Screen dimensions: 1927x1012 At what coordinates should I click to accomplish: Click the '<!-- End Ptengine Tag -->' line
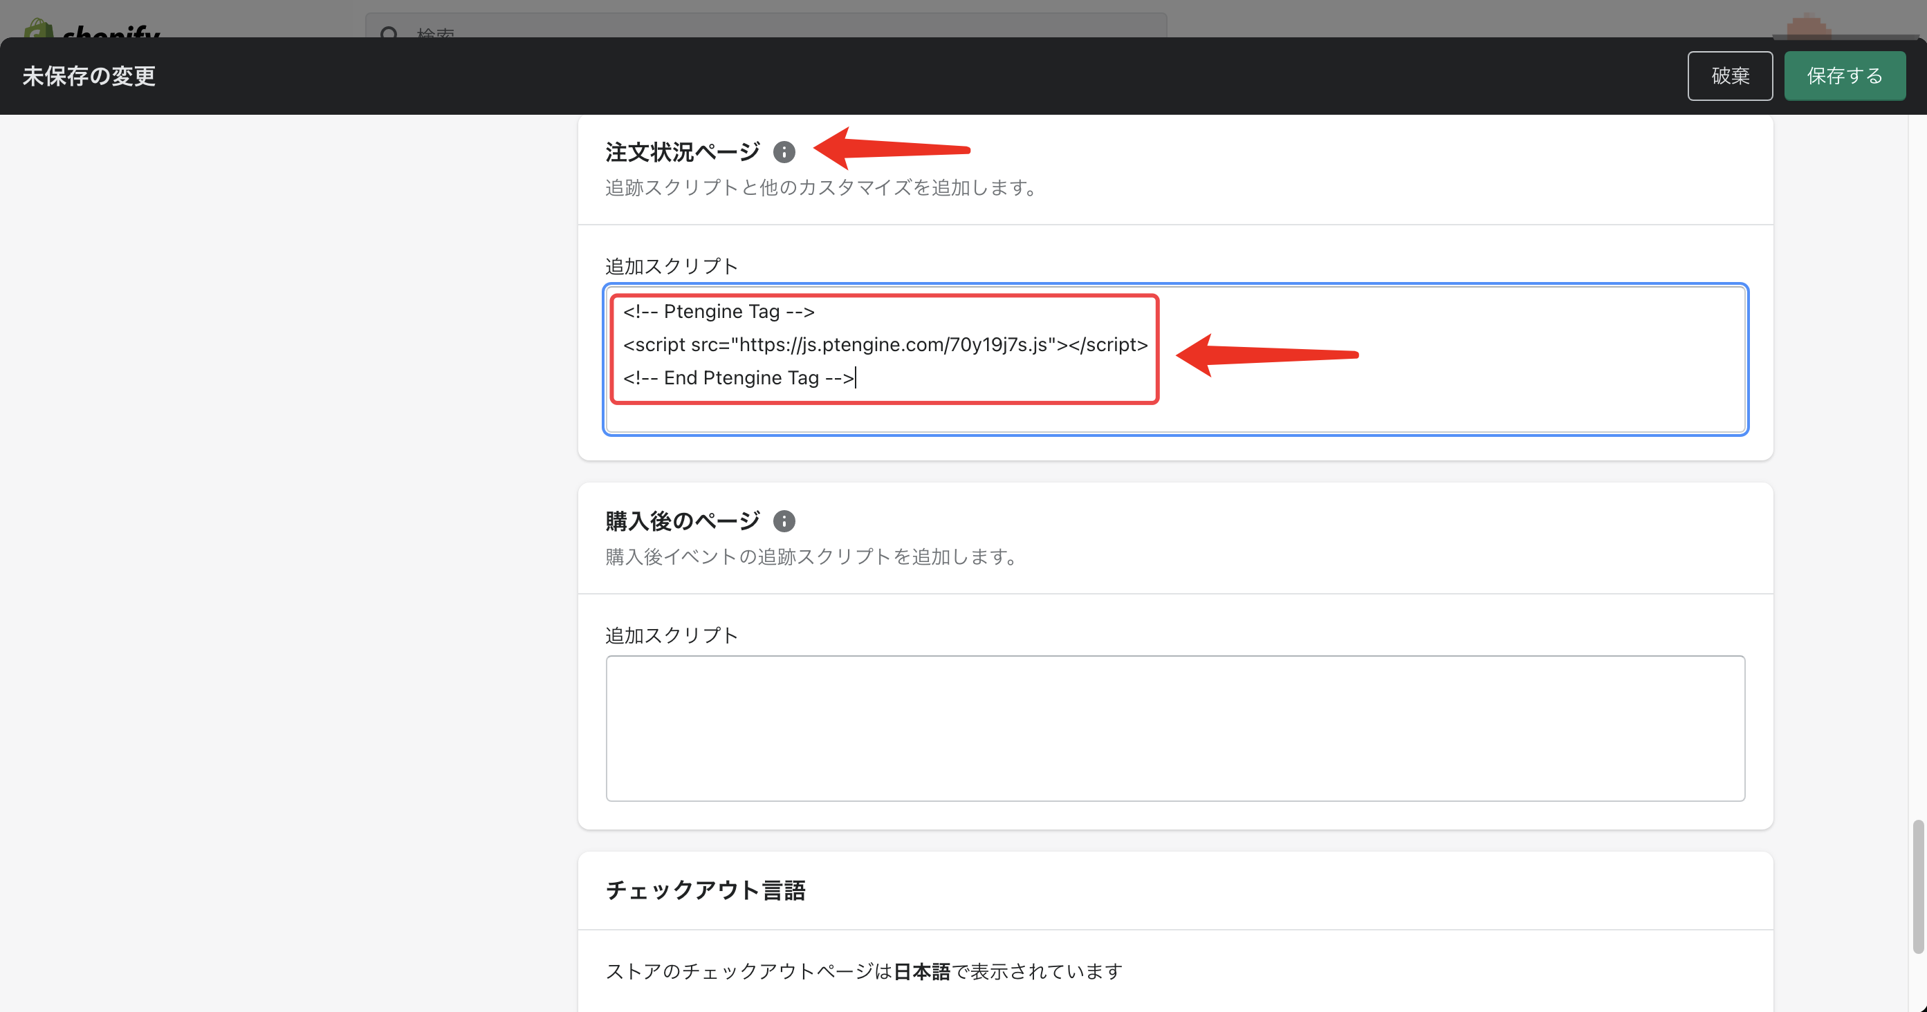[x=738, y=378]
